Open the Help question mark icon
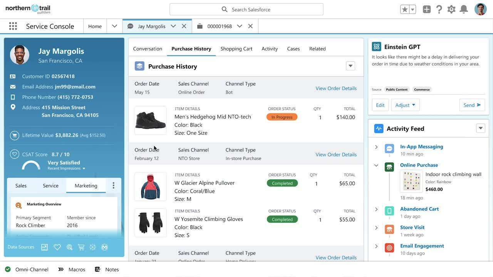Viewport: 493px width, 277px height. click(439, 10)
